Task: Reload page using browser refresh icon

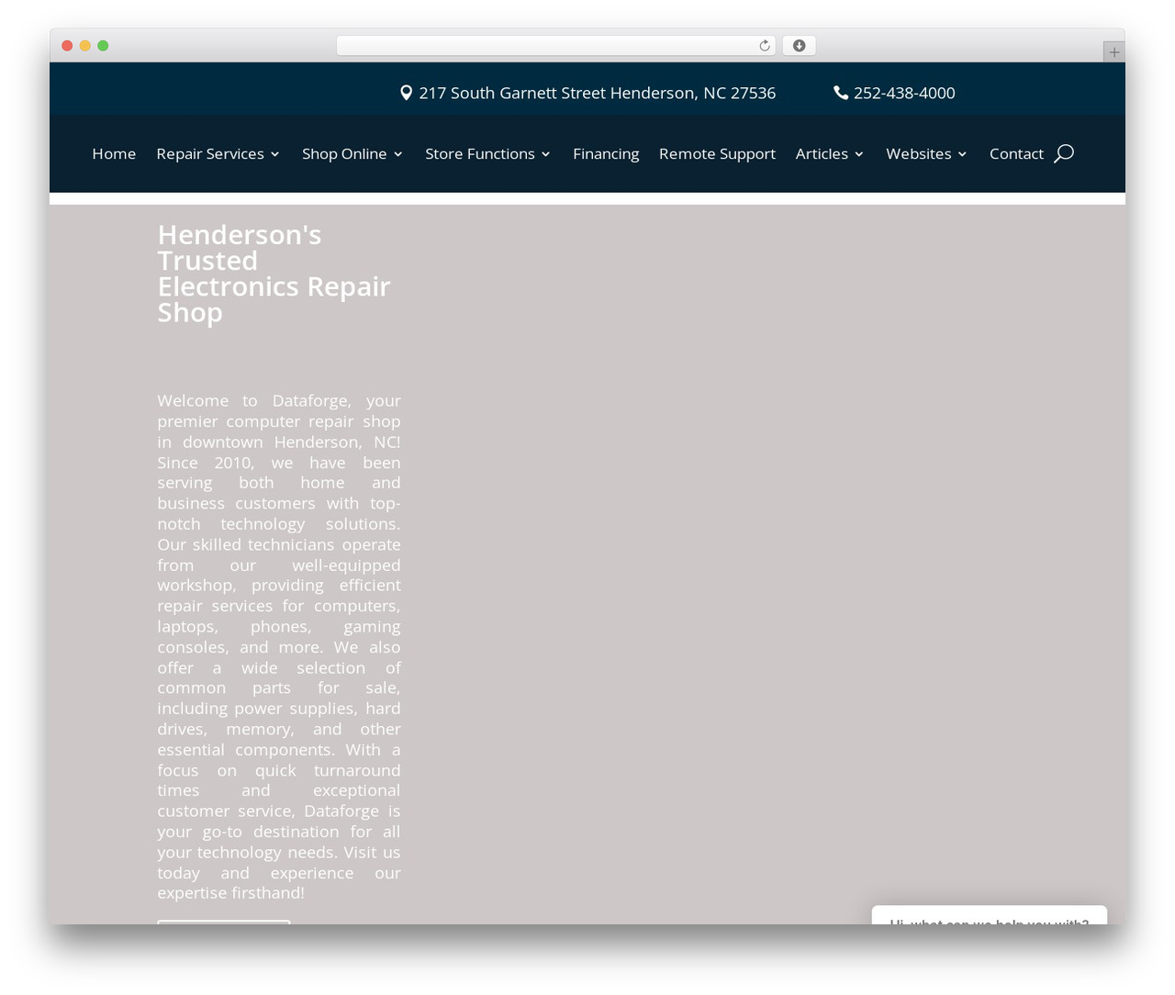Action: coord(764,46)
